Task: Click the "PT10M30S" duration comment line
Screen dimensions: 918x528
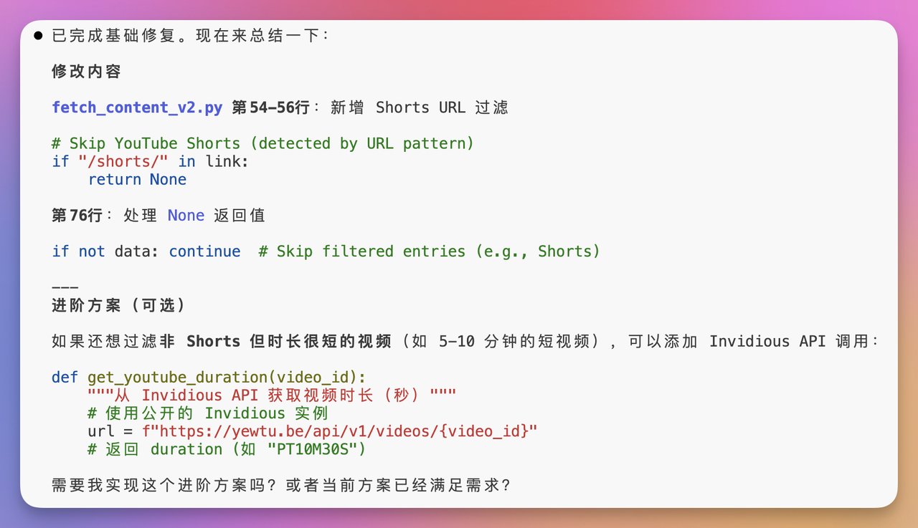Action: pos(227,449)
